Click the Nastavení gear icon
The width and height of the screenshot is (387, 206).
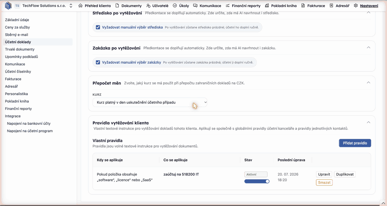click(356, 6)
